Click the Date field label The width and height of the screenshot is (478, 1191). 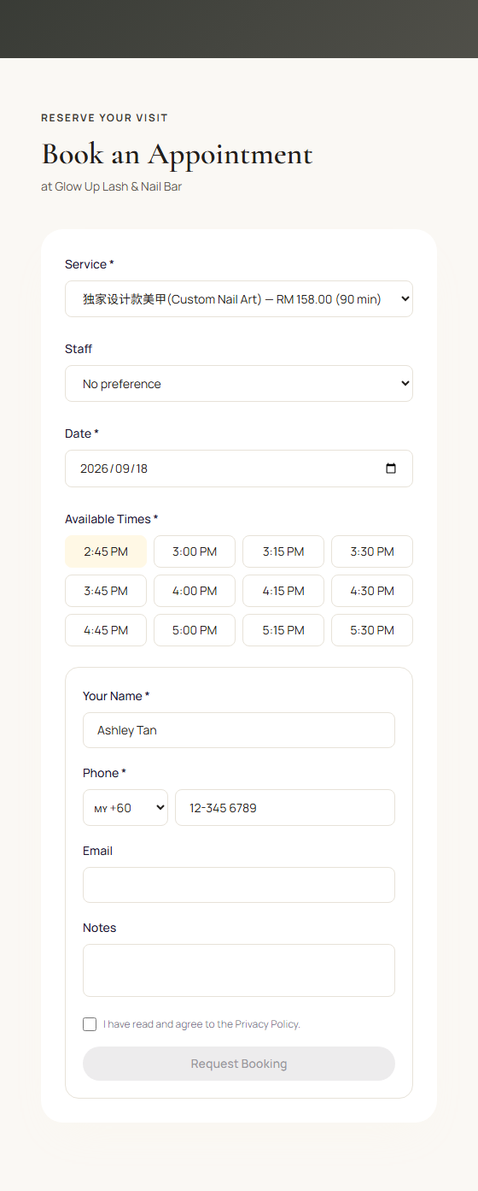click(x=82, y=433)
